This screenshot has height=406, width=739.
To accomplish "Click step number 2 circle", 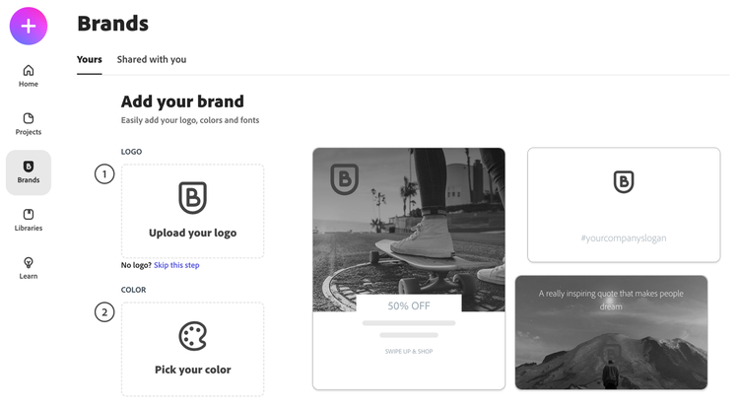I will tap(104, 312).
